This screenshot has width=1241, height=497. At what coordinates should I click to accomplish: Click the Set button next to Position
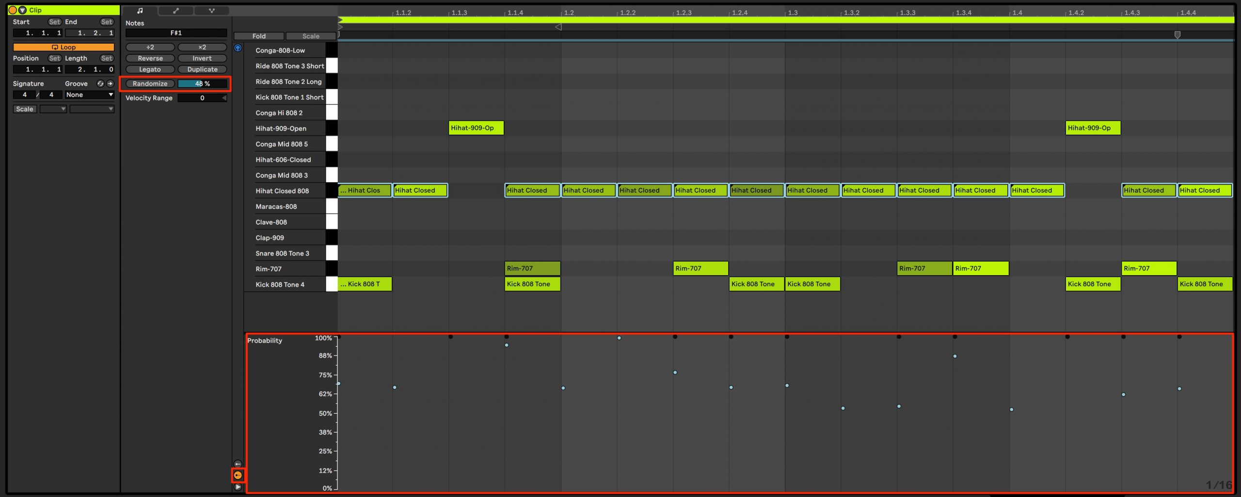(x=55, y=58)
